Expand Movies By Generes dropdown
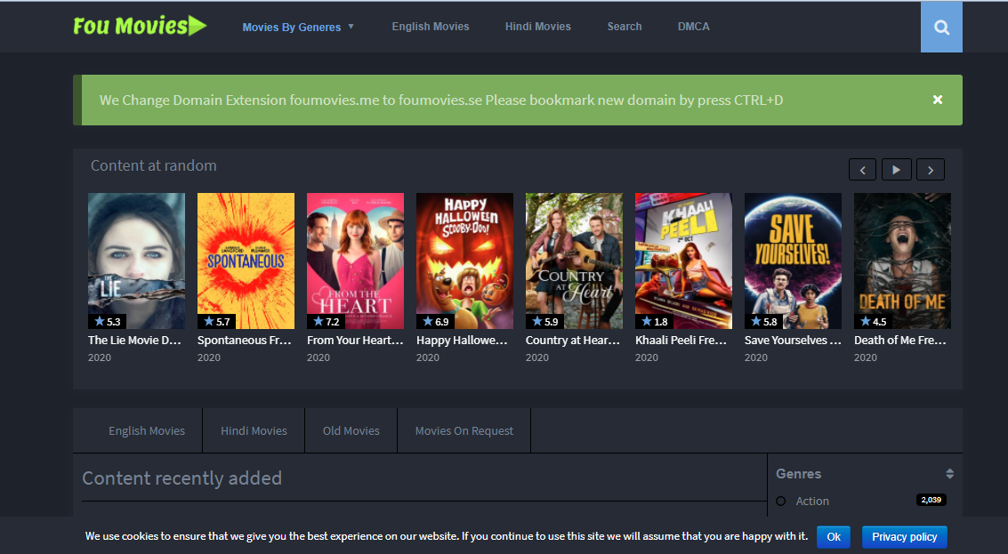 pyautogui.click(x=298, y=27)
